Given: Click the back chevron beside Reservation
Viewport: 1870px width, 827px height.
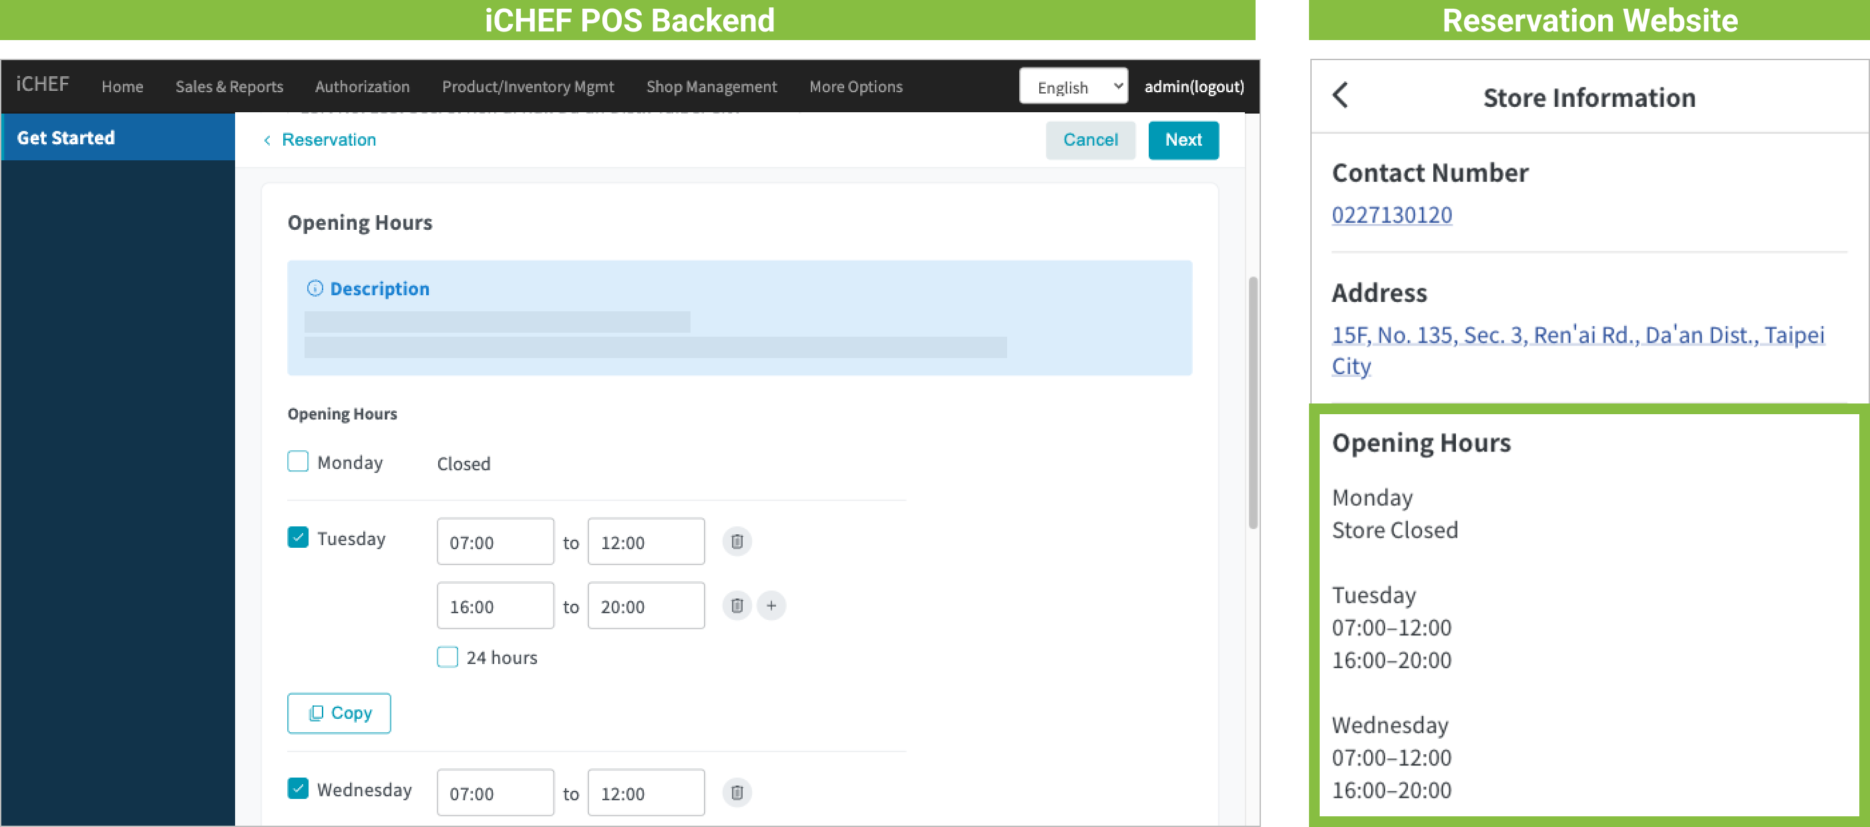Looking at the screenshot, I should click(267, 140).
